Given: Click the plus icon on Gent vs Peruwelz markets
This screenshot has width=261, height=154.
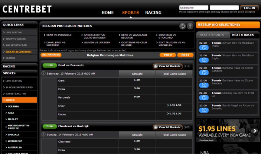Looking at the screenshot, I should [156, 66].
